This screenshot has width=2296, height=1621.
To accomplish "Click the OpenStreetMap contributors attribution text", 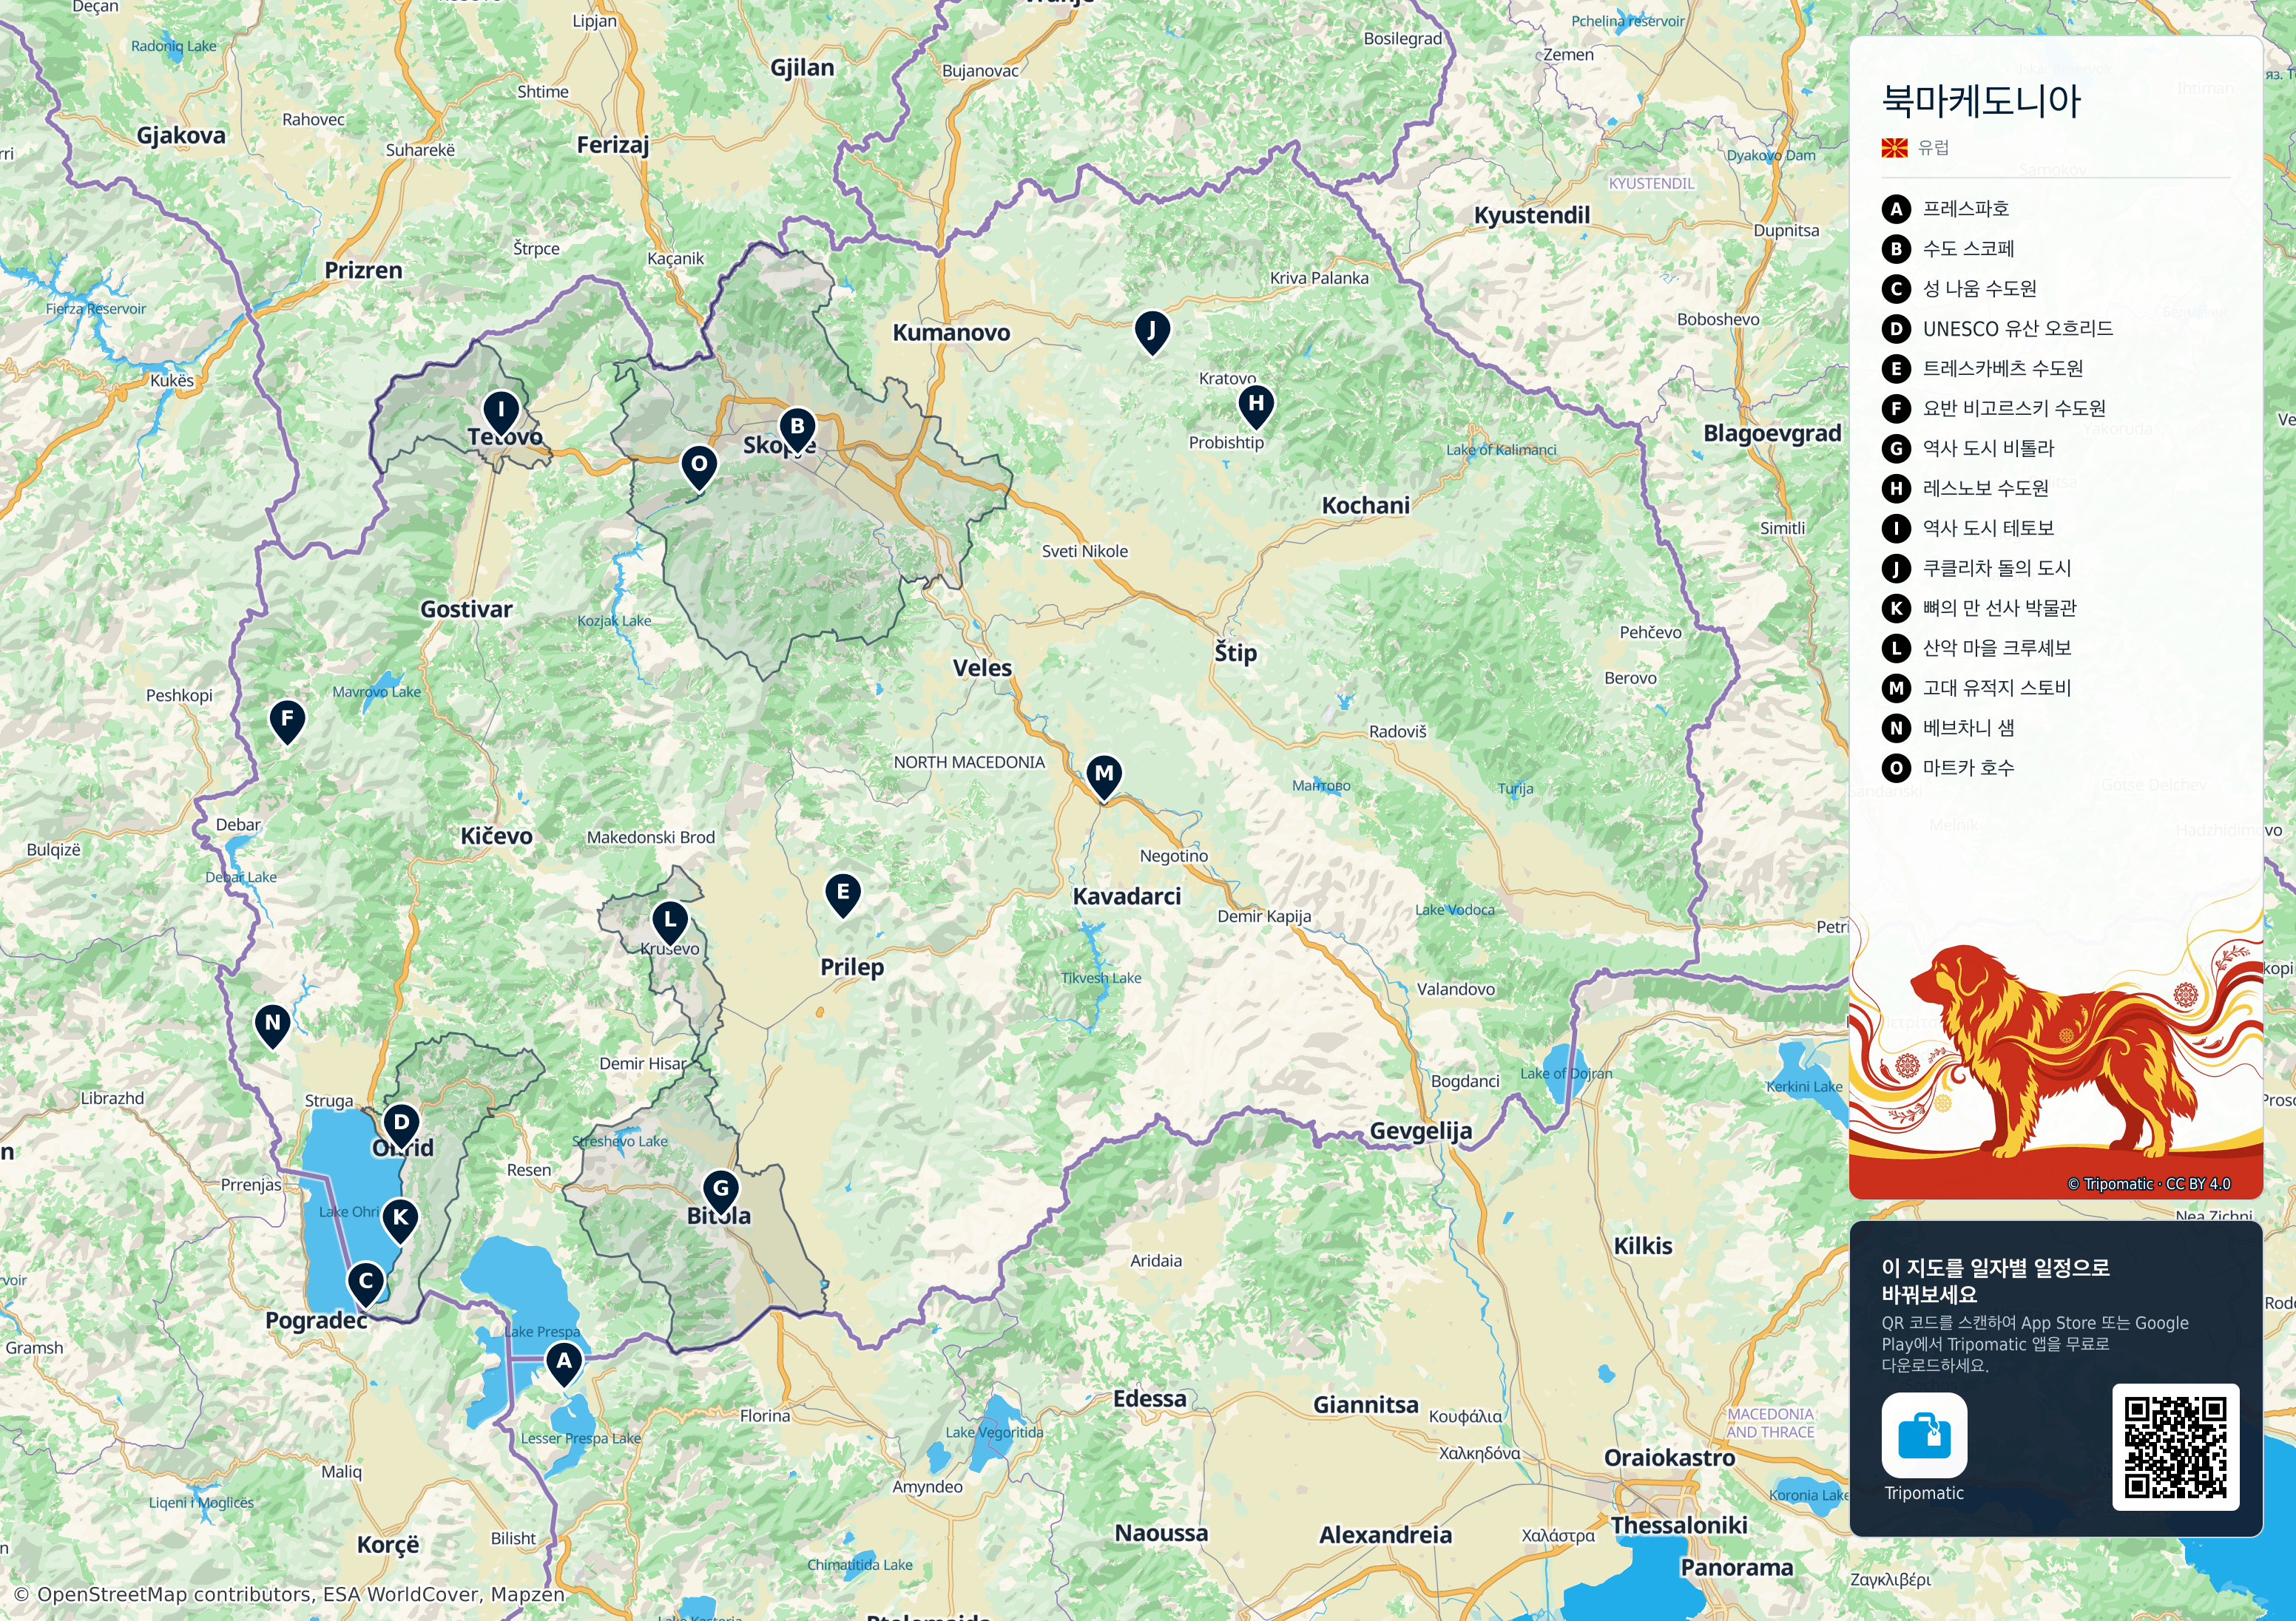I will tap(289, 1595).
